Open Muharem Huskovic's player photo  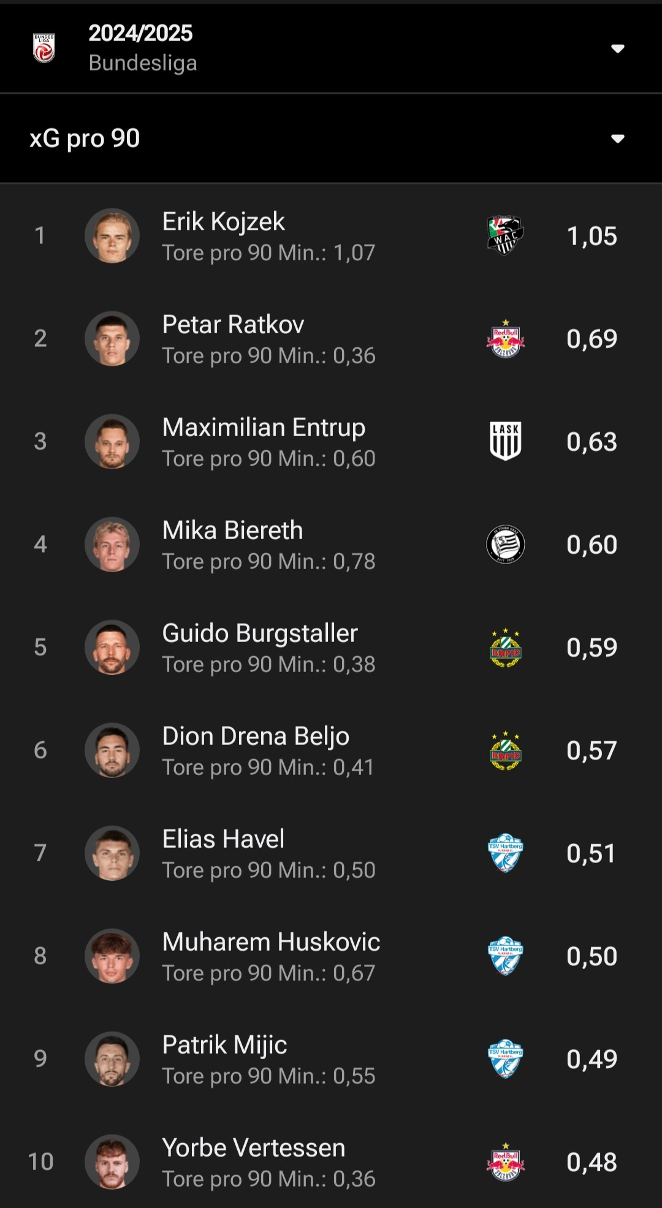pos(112,956)
